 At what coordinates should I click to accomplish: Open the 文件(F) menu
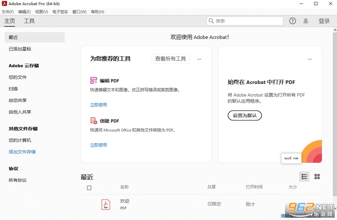click(8, 12)
